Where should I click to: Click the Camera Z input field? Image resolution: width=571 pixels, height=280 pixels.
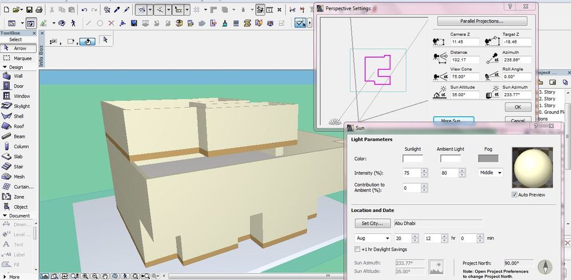tap(464, 42)
